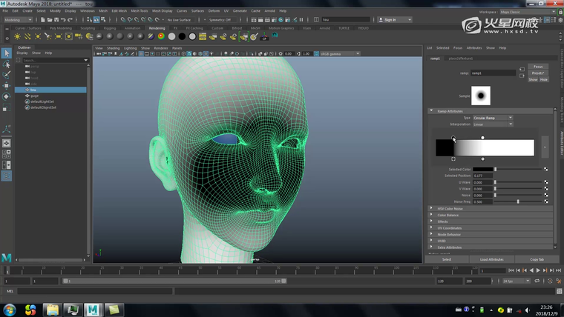The height and width of the screenshot is (317, 564).
Task: Open the ramp Type dropdown (Circular Ramp)
Action: coord(493,118)
